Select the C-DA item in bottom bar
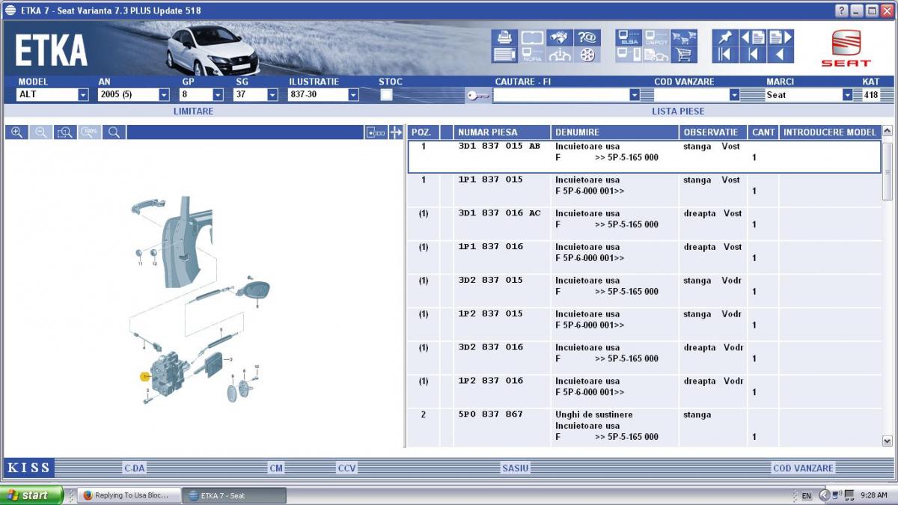 135,468
